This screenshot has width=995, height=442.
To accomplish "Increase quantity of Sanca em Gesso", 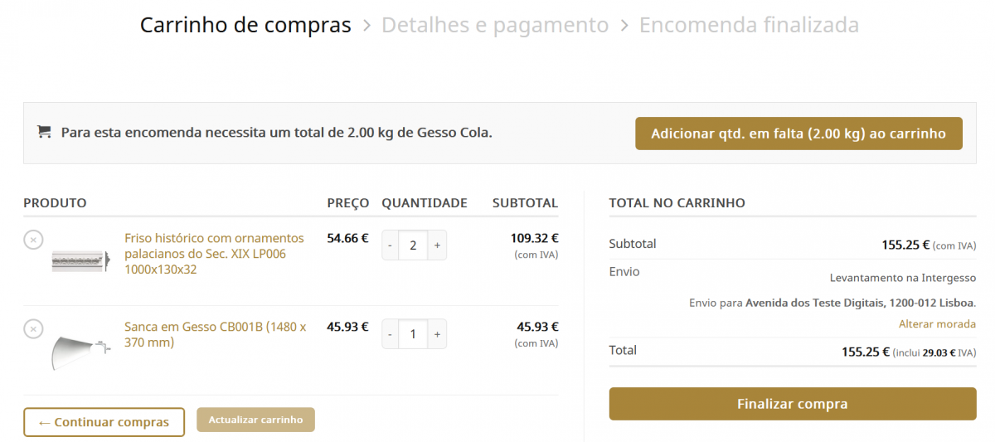I will click(x=437, y=334).
